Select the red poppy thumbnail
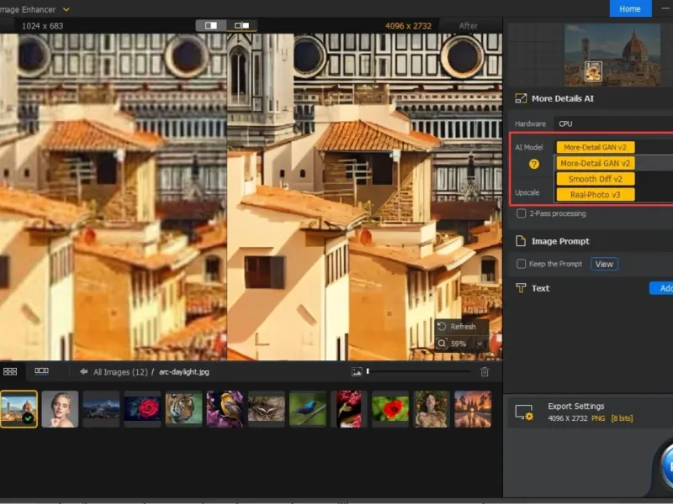 390,409
